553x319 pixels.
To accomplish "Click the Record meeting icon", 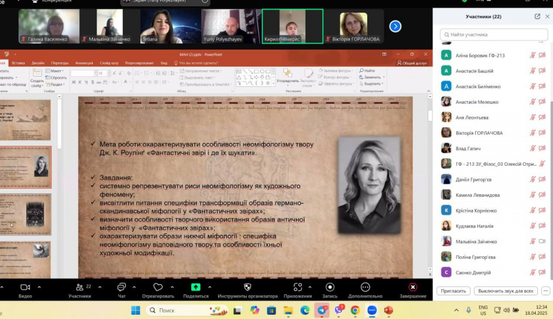I will tap(330, 287).
